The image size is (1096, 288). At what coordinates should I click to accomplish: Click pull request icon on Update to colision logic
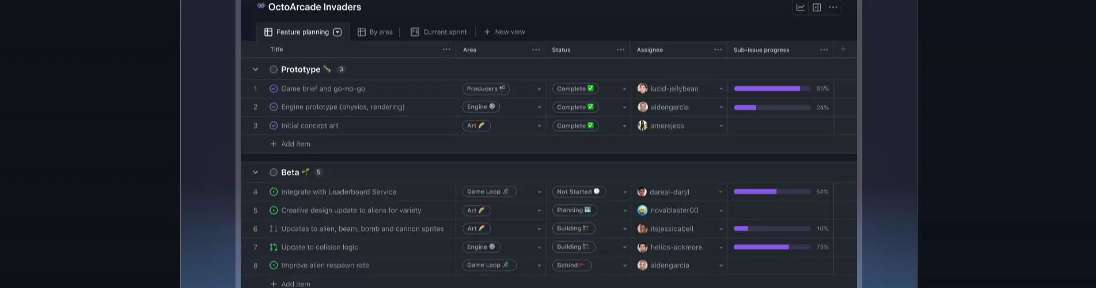tap(274, 247)
